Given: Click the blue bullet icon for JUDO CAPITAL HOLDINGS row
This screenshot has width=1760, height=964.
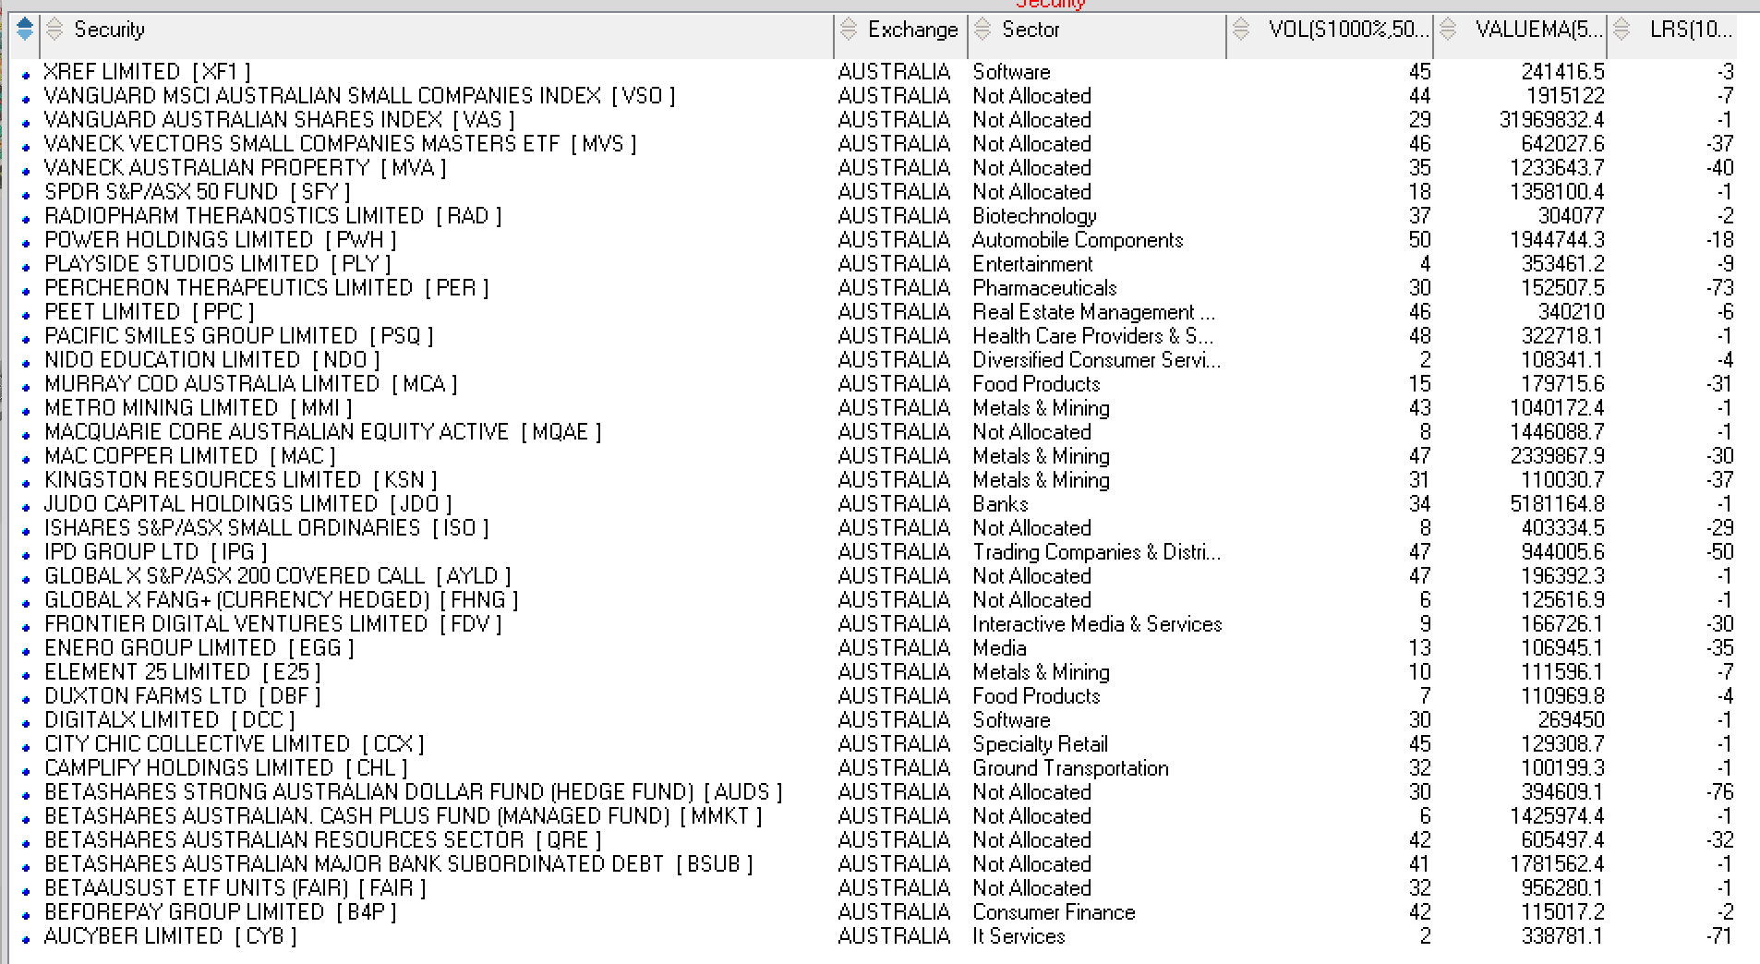Looking at the screenshot, I should tap(26, 508).
